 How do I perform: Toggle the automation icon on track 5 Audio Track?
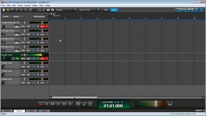pos(33,59)
